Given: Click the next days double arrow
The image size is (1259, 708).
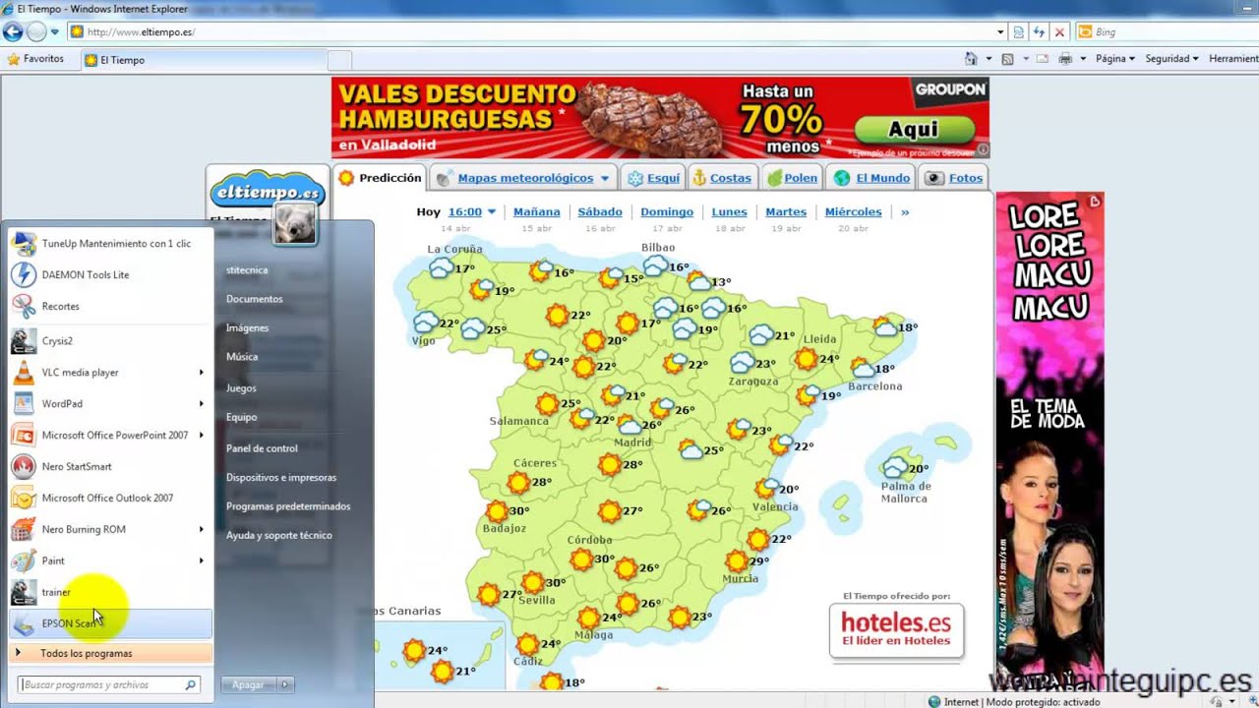Looking at the screenshot, I should 905,211.
